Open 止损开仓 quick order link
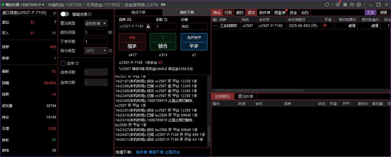This screenshot has height=157, width=391. click(x=172, y=152)
